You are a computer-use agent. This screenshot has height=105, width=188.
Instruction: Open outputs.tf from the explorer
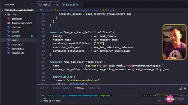click(17, 45)
